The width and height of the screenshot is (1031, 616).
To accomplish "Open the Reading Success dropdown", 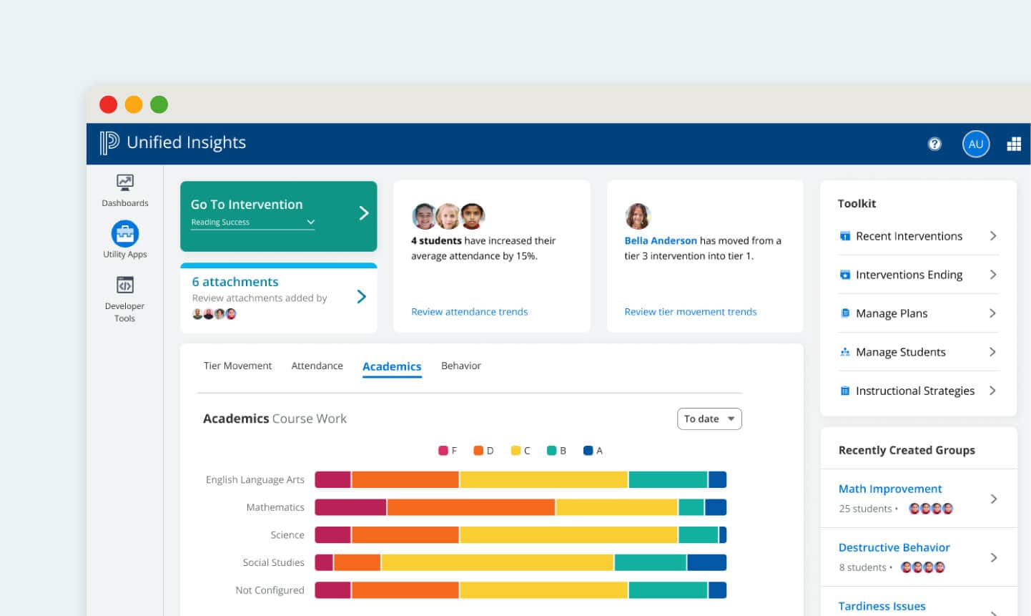I will click(x=253, y=223).
